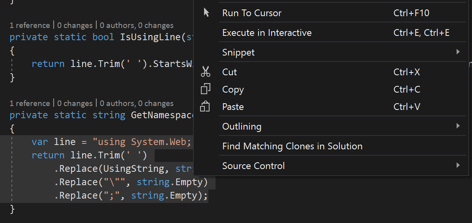Screen dimensions: 472x223
Task: Click '1 reference' link above GetNamespace method
Action: coord(30,103)
